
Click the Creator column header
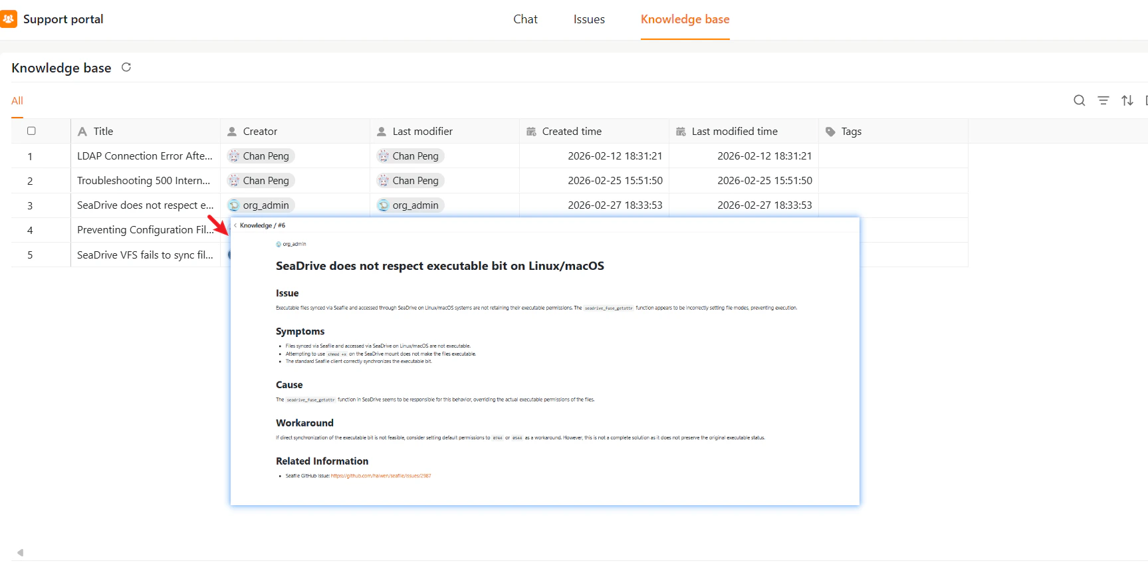295,132
